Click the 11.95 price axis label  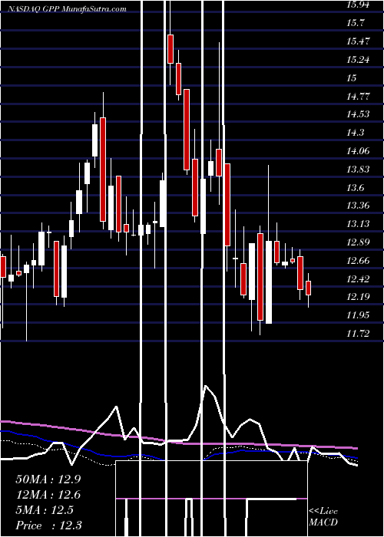[x=359, y=315]
